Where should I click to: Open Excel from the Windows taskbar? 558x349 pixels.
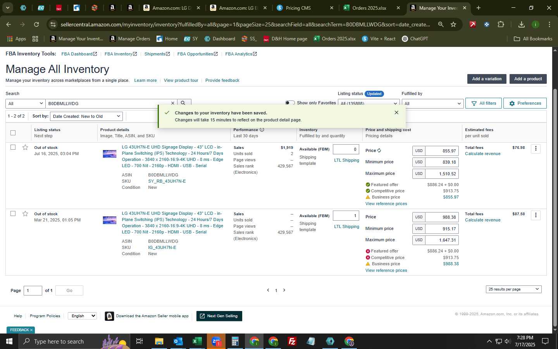(197, 341)
